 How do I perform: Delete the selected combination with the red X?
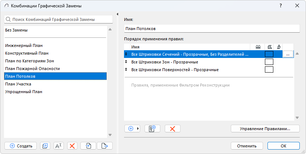click(72, 146)
